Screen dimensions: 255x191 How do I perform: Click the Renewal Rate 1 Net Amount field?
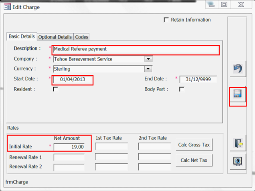[69, 157]
